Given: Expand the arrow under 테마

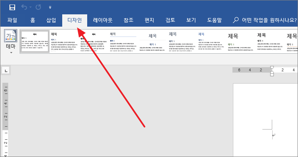Looking at the screenshot, I should pyautogui.click(x=11, y=53).
